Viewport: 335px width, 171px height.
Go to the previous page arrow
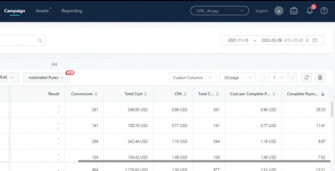[x=264, y=78]
